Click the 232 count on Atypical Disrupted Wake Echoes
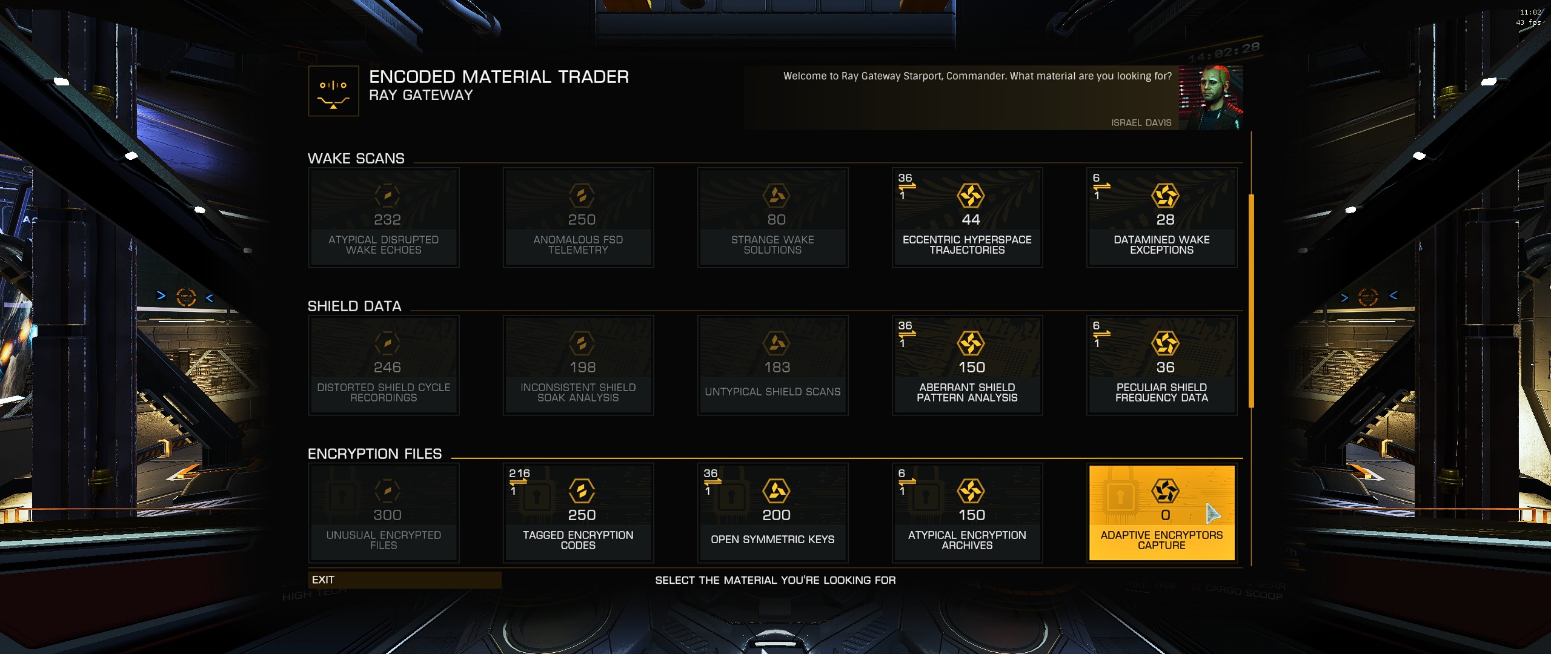The height and width of the screenshot is (654, 1551). pos(387,220)
